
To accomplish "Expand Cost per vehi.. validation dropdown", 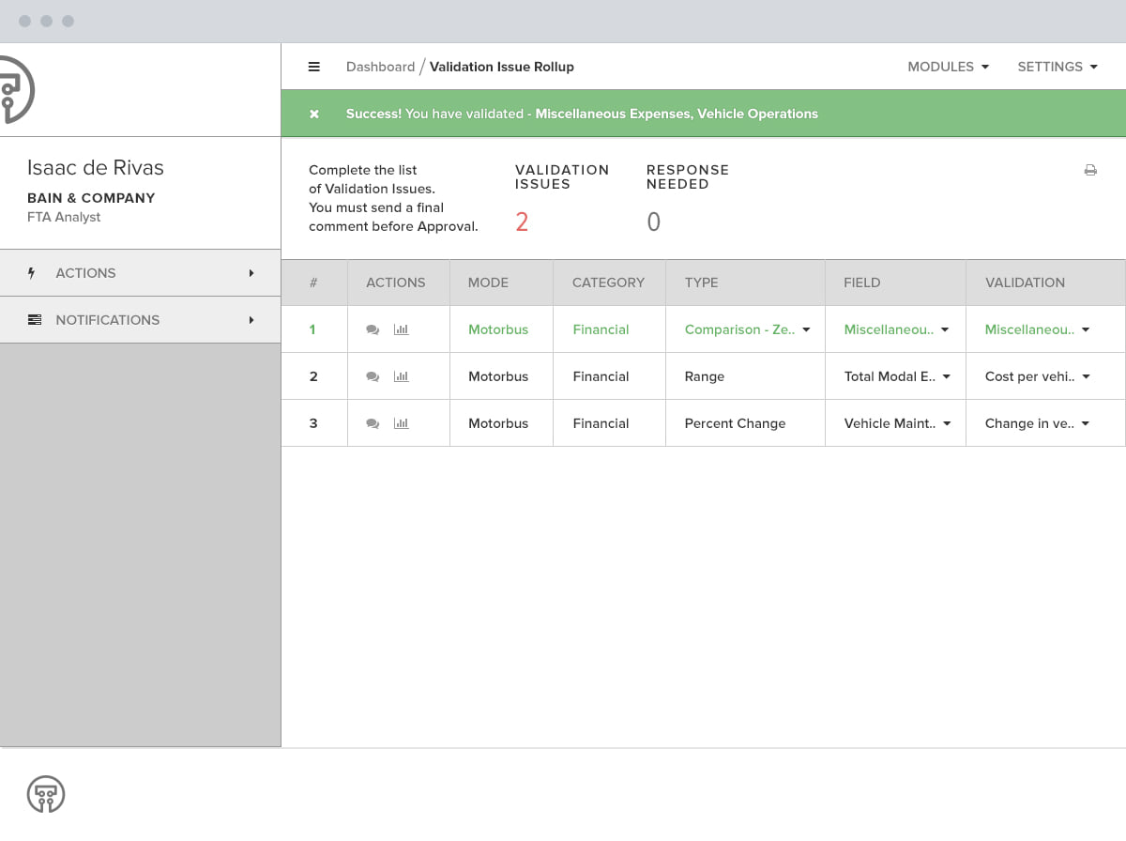I will (x=1086, y=377).
